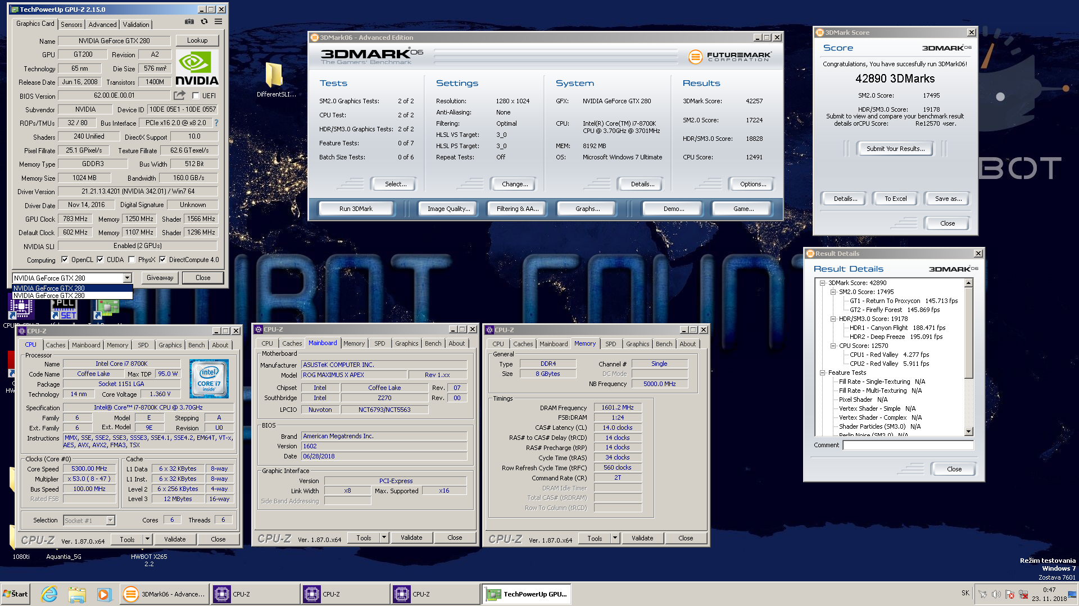Switch to the Advanced tab in GPU-Z

[x=102, y=25]
